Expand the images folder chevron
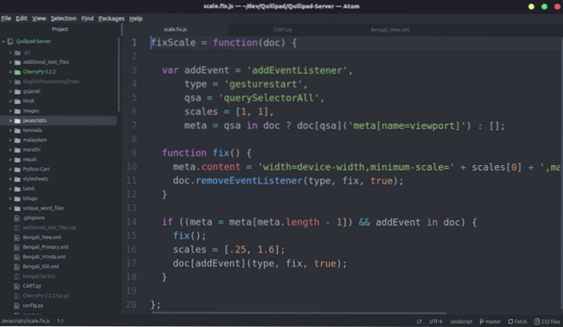The image size is (563, 327). point(11,110)
